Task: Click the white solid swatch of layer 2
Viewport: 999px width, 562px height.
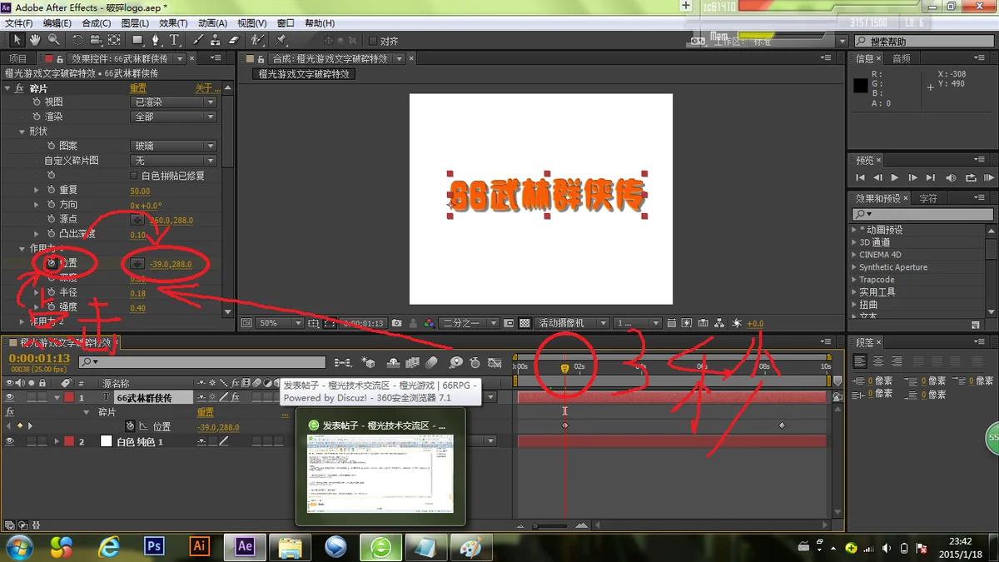Action: tap(106, 441)
